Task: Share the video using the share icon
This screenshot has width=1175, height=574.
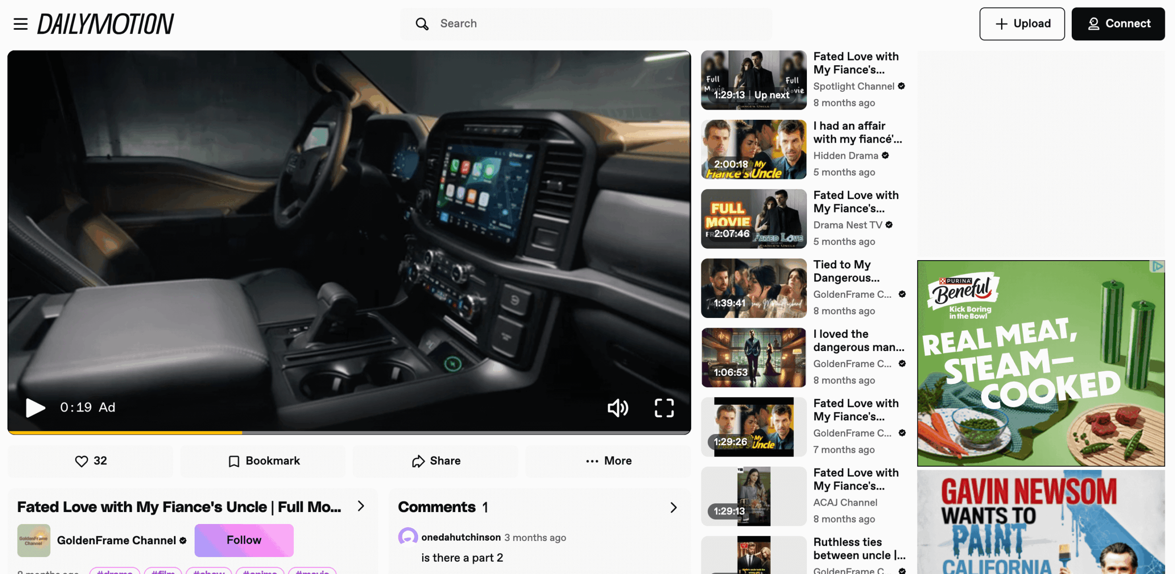Action: pos(435,461)
